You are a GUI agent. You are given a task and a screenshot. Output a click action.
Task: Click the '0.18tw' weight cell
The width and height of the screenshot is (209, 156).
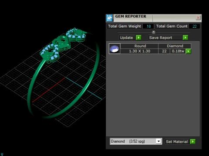[x=178, y=51]
